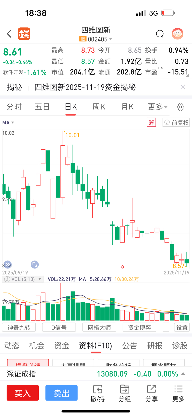The image size is (192, 416).
Task: Tap the chart scroll-left double arrow icon
Action: [8, 264]
